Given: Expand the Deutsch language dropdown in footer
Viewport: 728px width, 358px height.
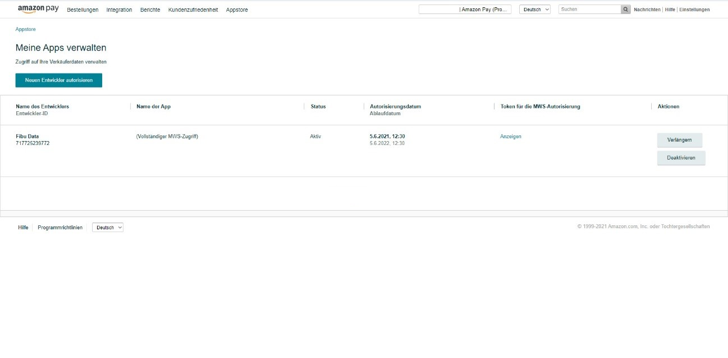Looking at the screenshot, I should [x=107, y=228].
